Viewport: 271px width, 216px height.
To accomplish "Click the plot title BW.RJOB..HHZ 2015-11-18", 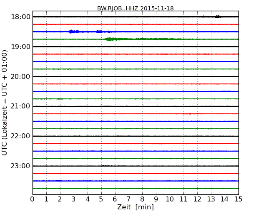I will [x=135, y=8].
